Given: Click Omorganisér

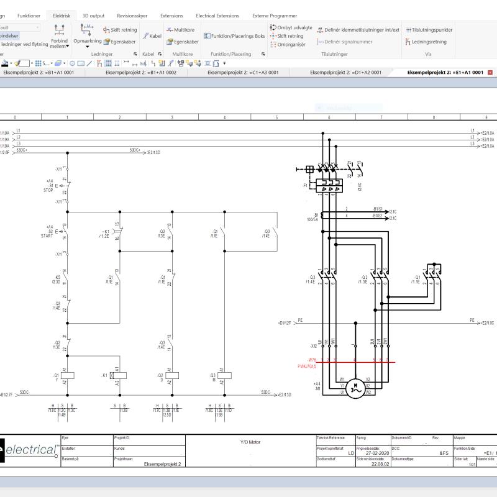Looking at the screenshot, I should tap(288, 44).
